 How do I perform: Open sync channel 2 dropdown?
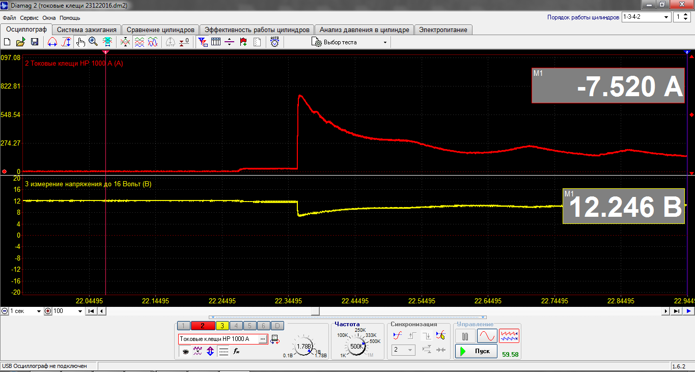tap(404, 350)
